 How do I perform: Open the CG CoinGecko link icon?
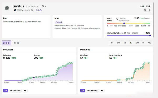[x=39, y=10]
